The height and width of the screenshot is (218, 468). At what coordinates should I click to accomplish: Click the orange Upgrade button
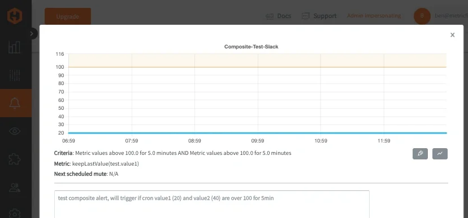pos(68,16)
